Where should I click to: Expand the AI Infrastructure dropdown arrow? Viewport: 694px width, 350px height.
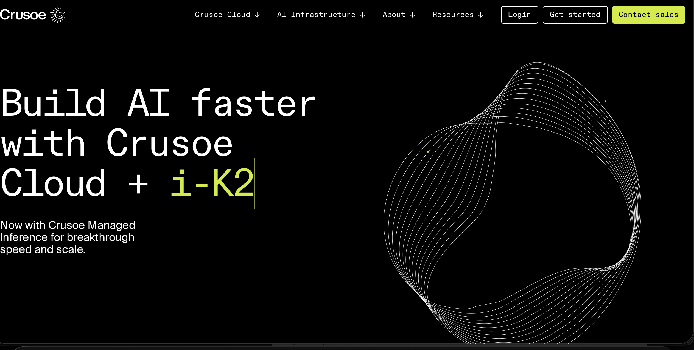pos(363,15)
